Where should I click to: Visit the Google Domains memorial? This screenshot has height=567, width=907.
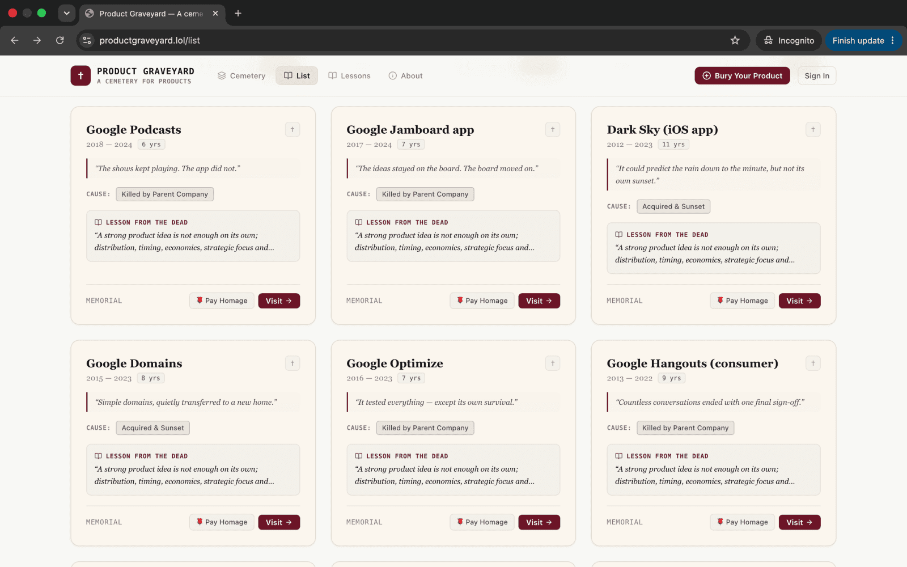point(279,522)
